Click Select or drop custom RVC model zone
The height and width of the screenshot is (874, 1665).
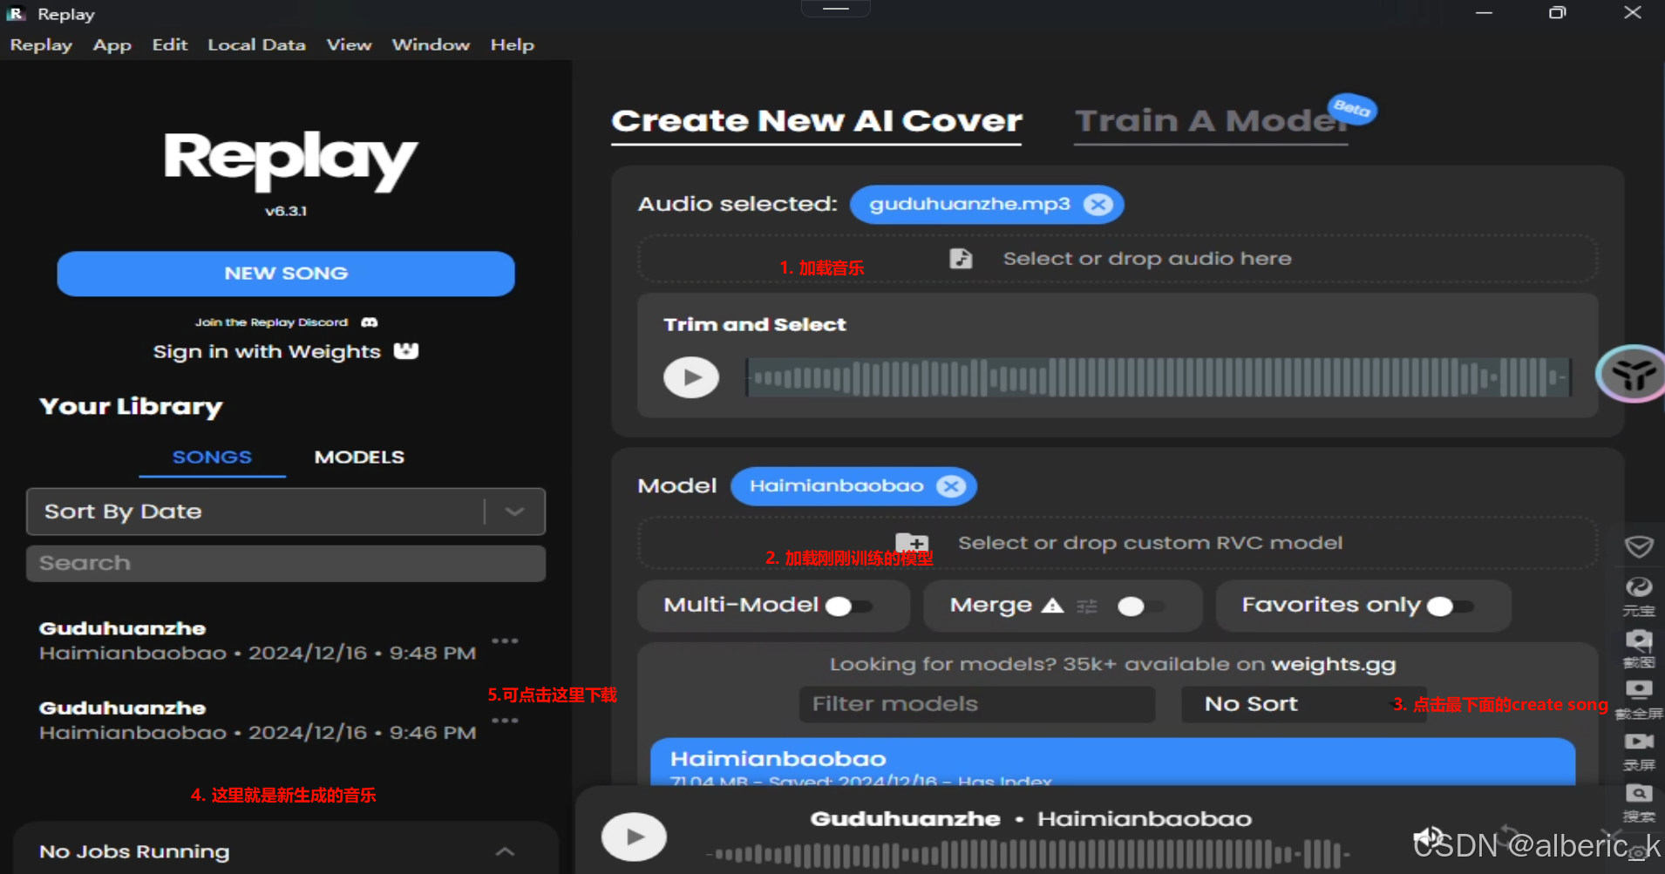(1118, 543)
